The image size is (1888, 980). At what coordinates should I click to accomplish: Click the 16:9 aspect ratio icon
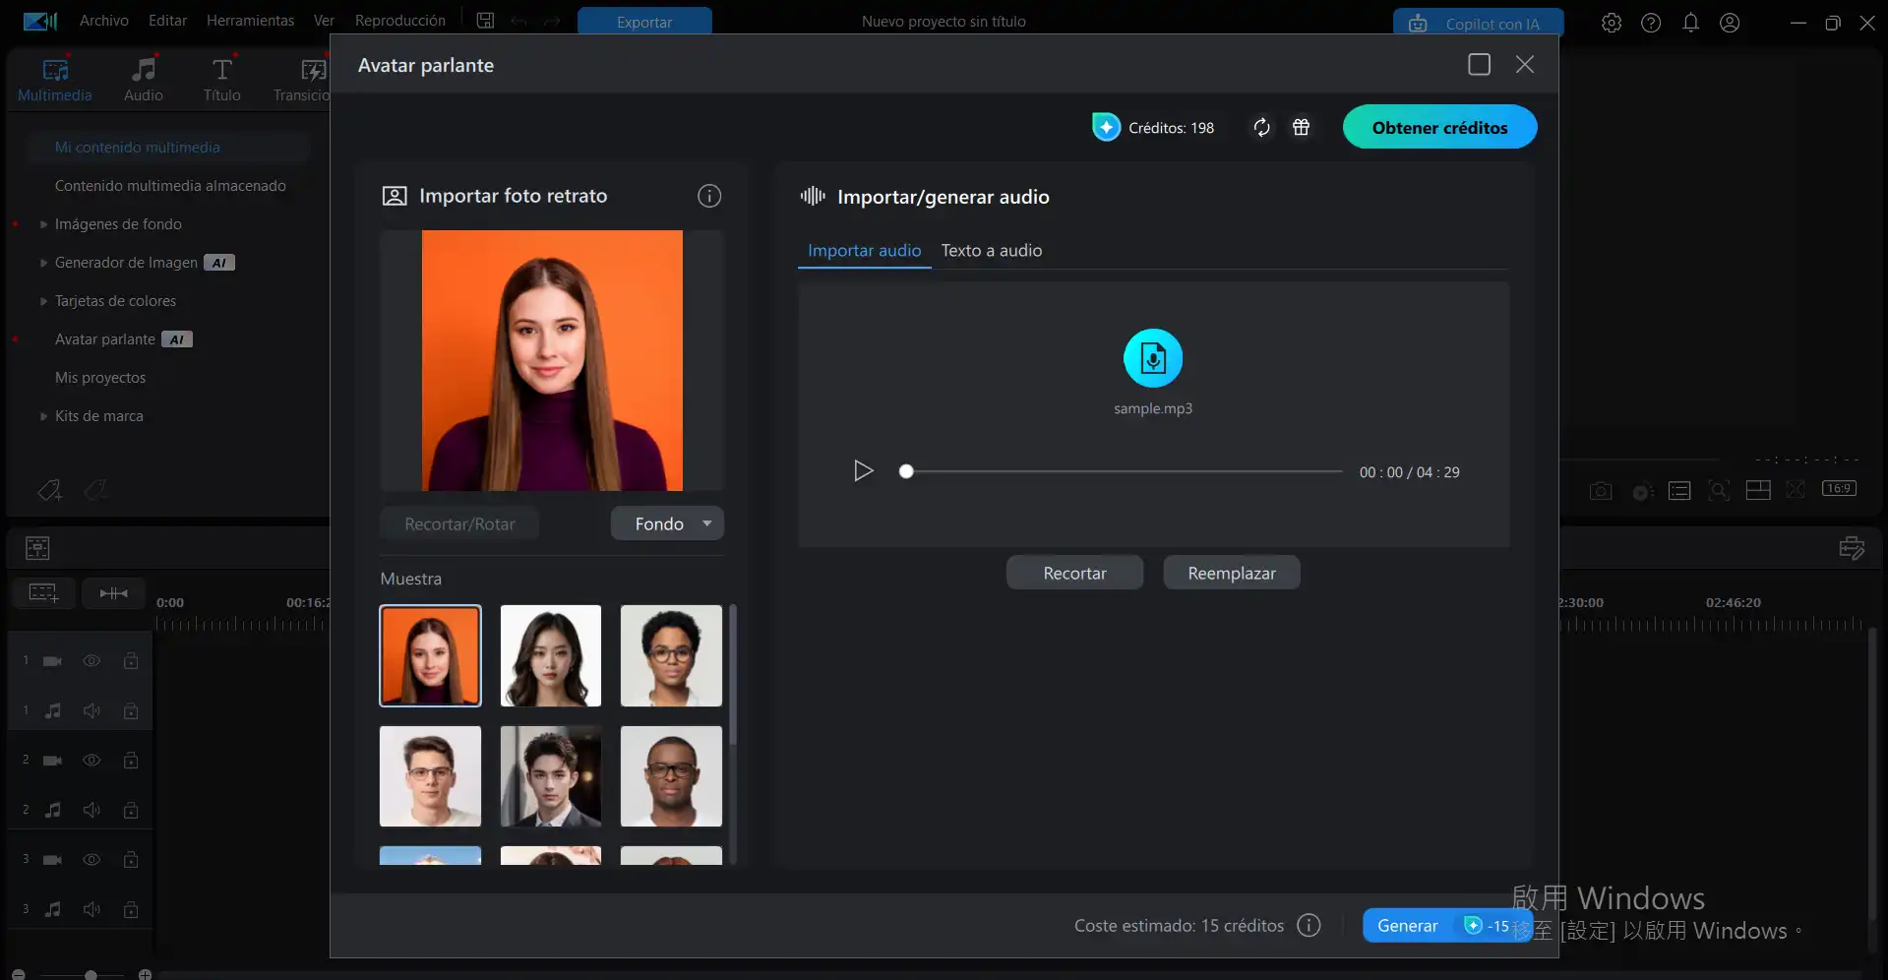point(1839,490)
